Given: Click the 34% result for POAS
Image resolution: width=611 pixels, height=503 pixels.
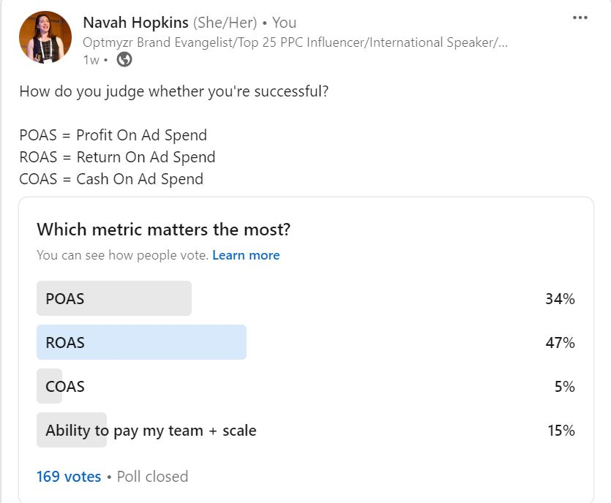Looking at the screenshot, I should pos(560,299).
